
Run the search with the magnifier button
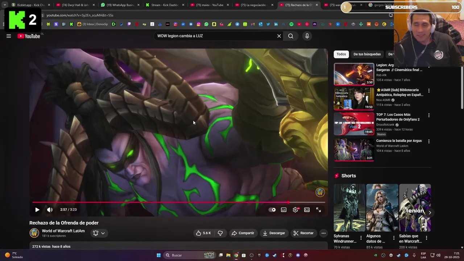[x=291, y=36]
